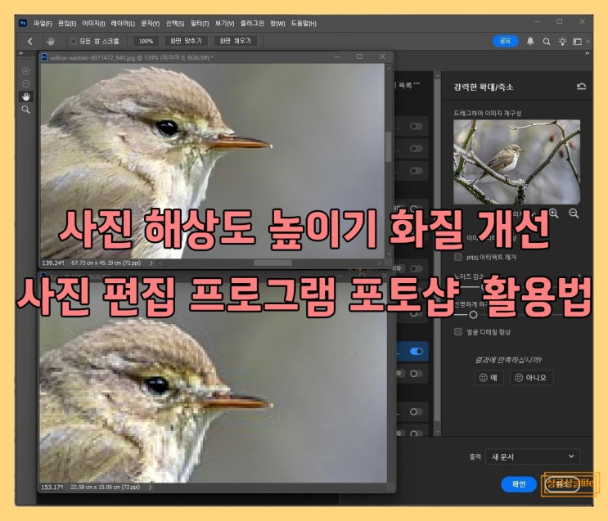Open the 선택(S) menu
This screenshot has width=608, height=521.
click(175, 24)
